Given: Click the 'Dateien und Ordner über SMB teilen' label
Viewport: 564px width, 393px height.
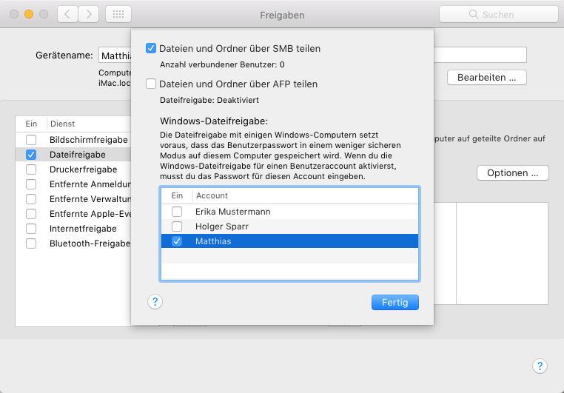Looking at the screenshot, I should [240, 48].
